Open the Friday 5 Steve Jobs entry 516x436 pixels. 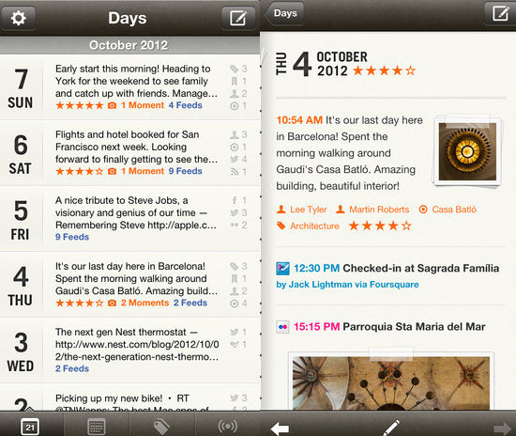(130, 219)
